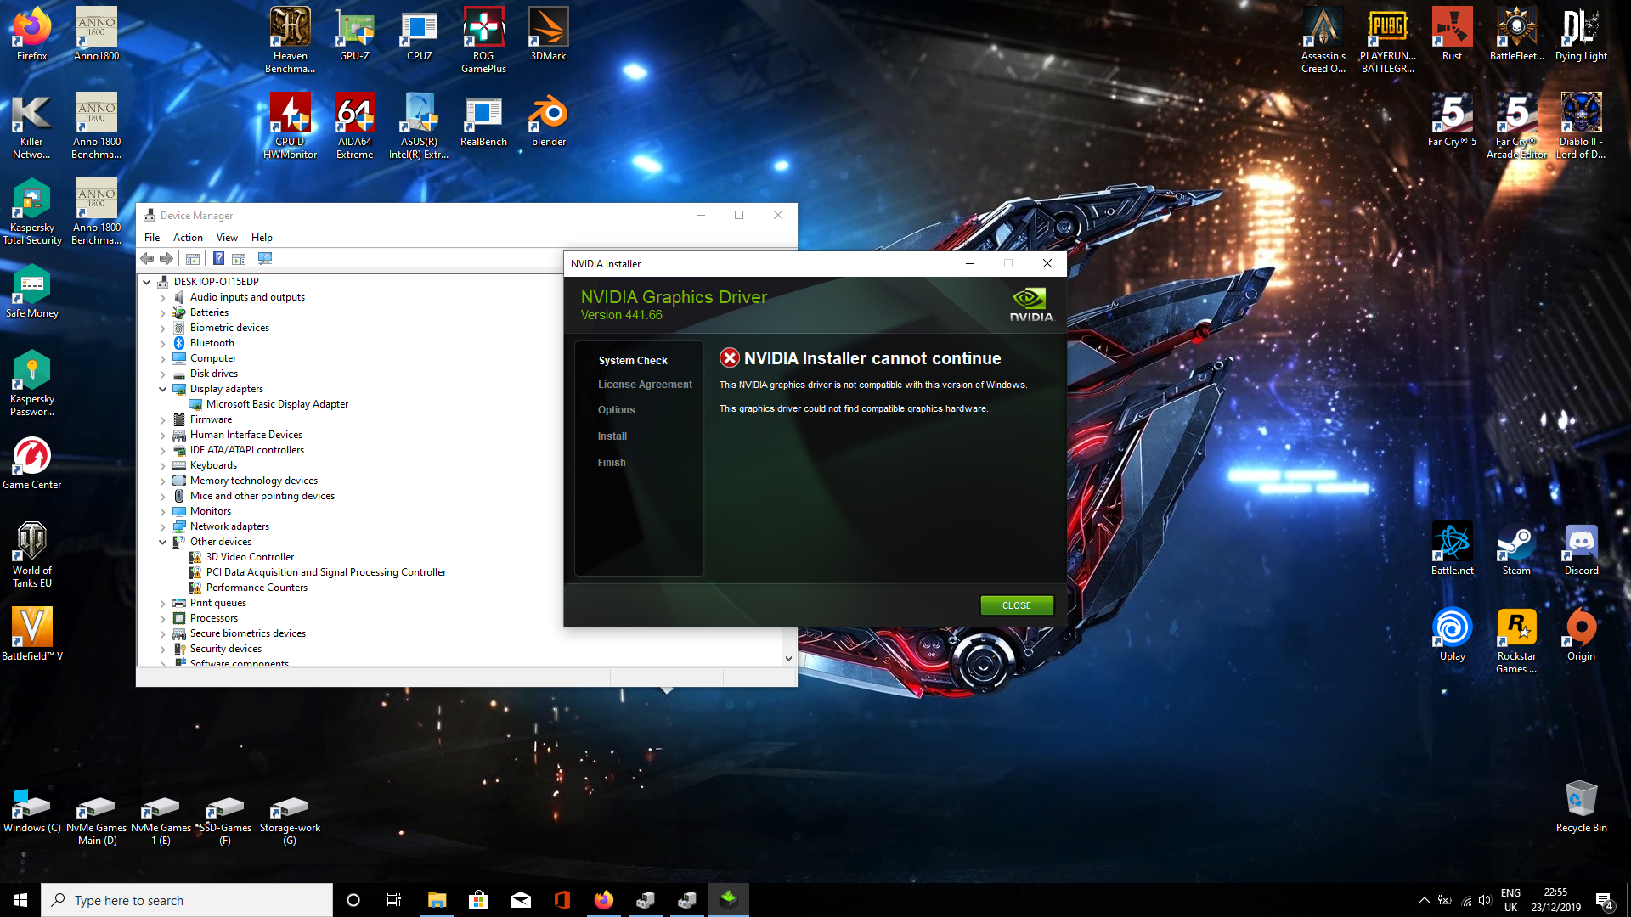Open the Safe Money desktop icon
1631x917 pixels.
tap(32, 291)
